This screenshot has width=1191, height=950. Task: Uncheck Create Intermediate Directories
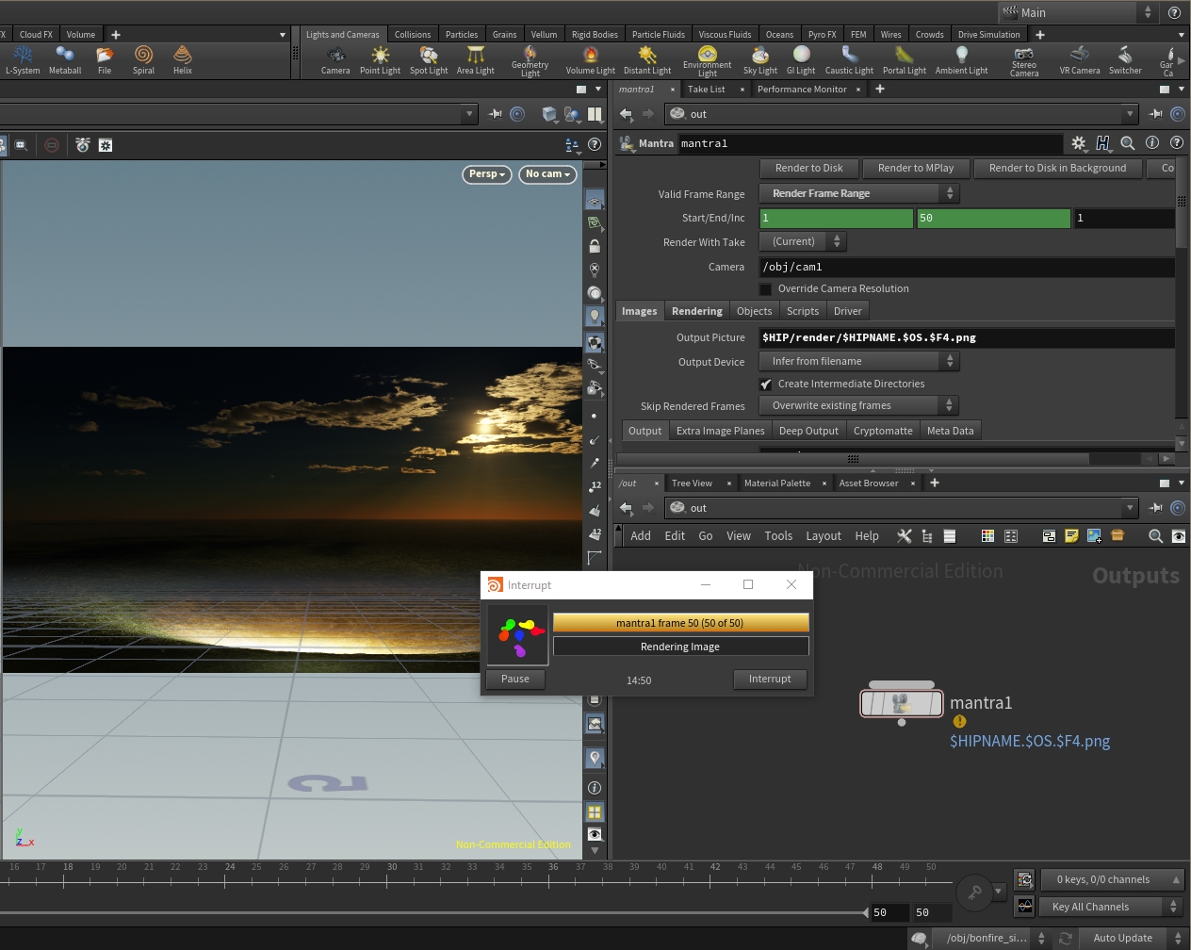click(766, 385)
